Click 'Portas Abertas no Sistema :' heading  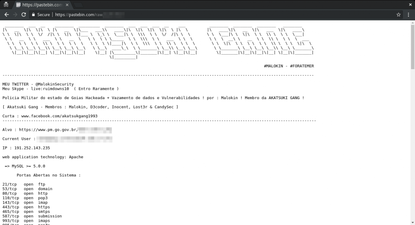[x=49, y=175]
